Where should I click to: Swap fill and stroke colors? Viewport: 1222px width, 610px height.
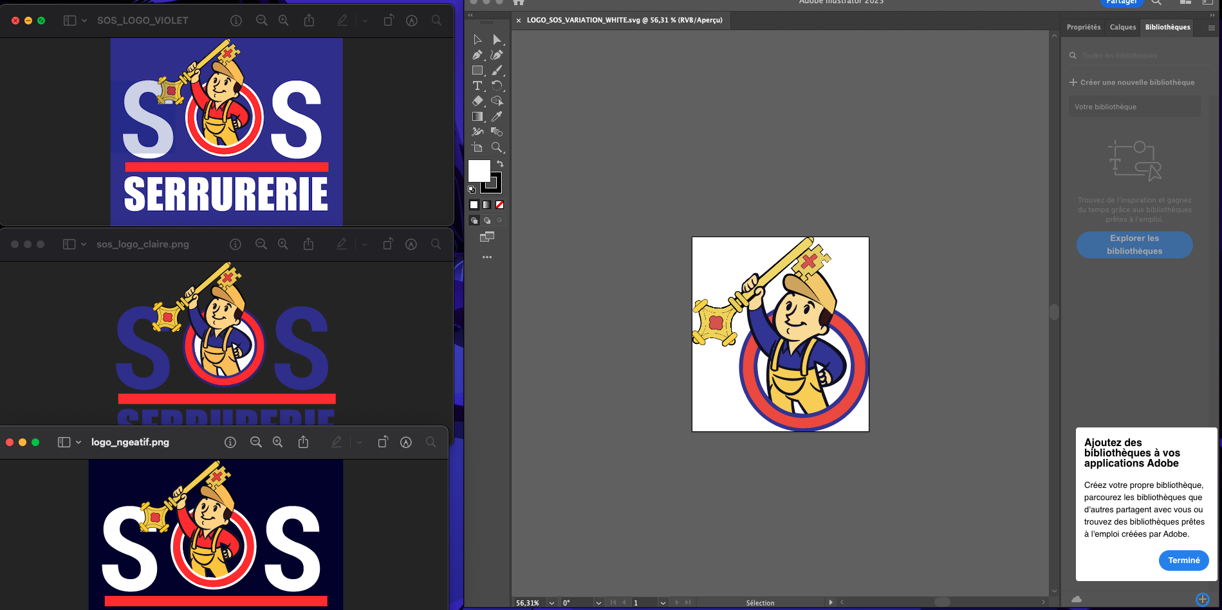point(500,164)
